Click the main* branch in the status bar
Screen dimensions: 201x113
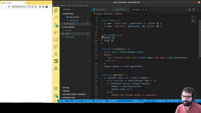pos(62,101)
